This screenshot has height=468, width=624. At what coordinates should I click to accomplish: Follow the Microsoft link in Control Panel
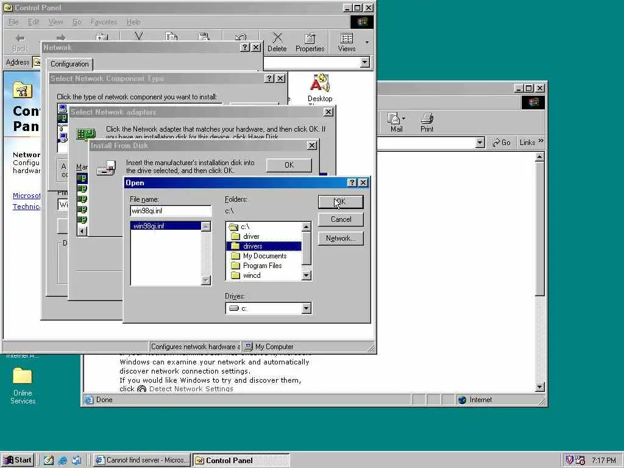pyautogui.click(x=26, y=196)
